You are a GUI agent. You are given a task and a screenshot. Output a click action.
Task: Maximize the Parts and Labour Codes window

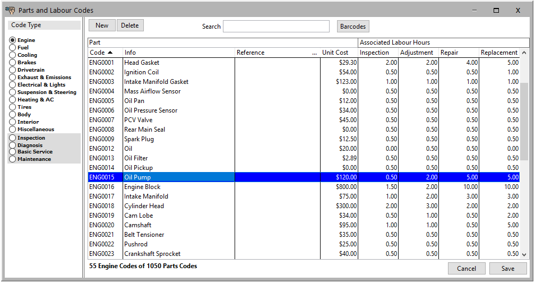coord(496,10)
